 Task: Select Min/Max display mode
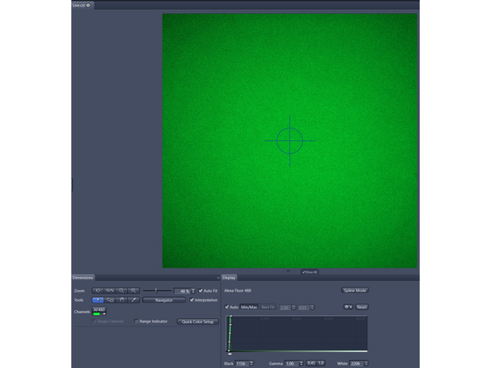coord(249,307)
